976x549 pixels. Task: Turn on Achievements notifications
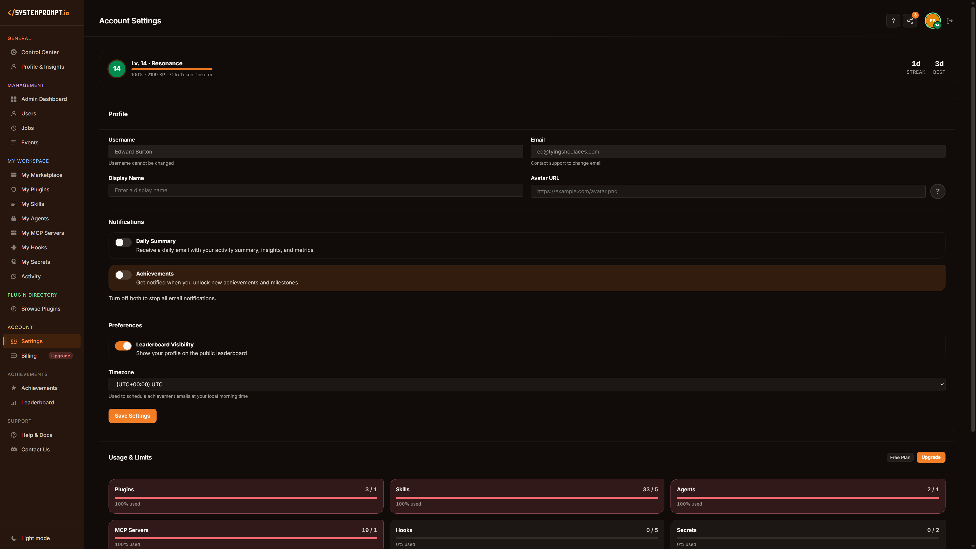click(123, 275)
